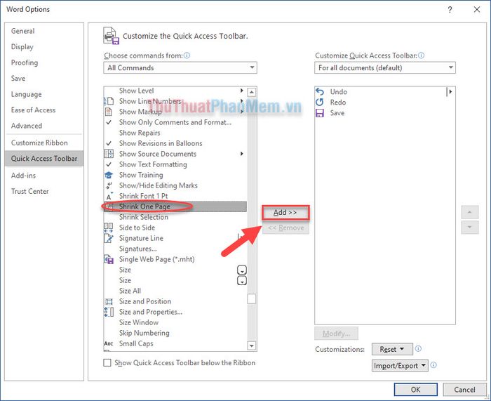Click the grayed << Remove button

pyautogui.click(x=285, y=228)
